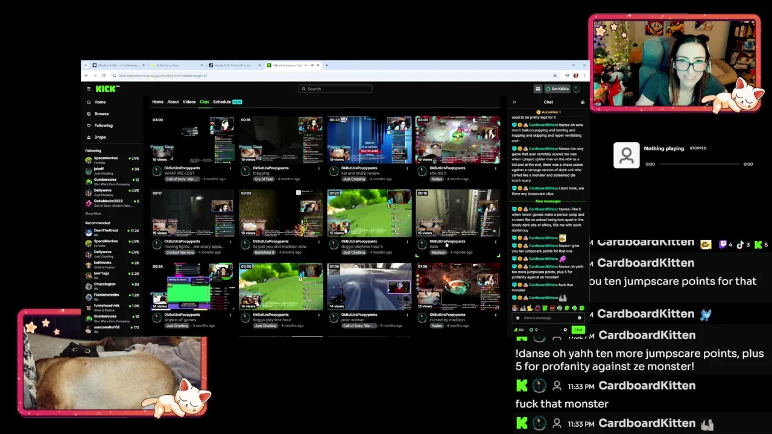Open jakoff channel in Following list
The image size is (772, 434).
(x=112, y=170)
